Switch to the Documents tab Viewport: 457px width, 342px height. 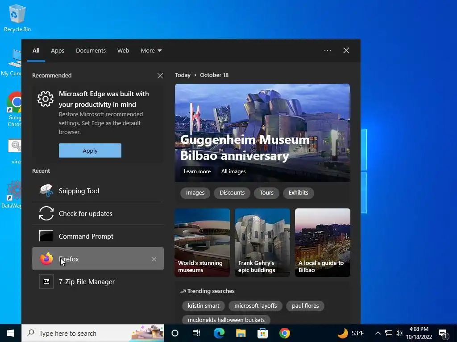coord(91,51)
